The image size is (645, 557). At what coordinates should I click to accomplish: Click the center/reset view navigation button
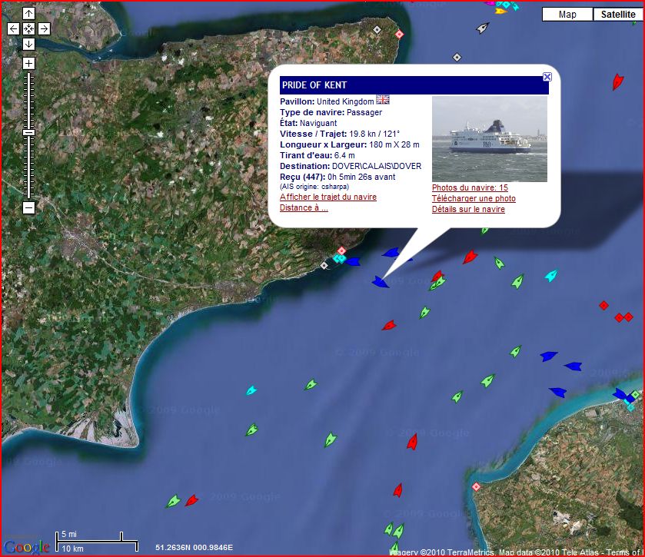point(28,28)
